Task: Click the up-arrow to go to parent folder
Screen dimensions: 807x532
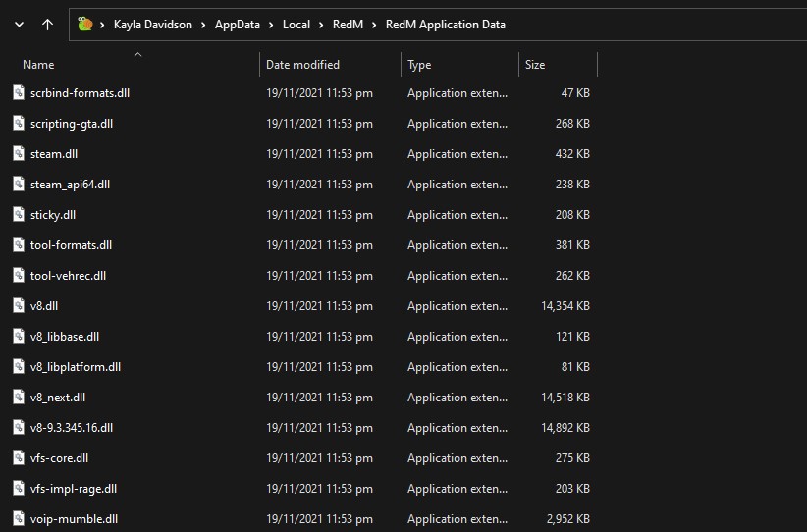Action: 47,25
